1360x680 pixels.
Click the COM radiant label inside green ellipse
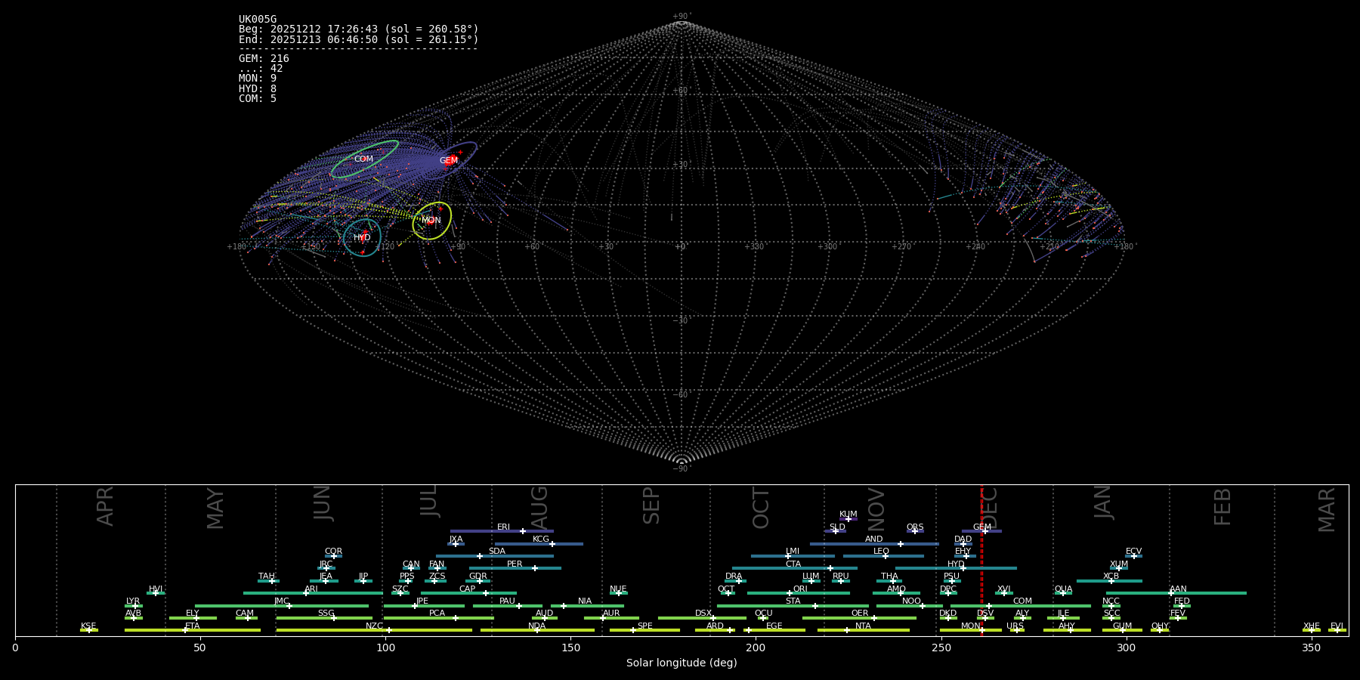click(x=363, y=159)
